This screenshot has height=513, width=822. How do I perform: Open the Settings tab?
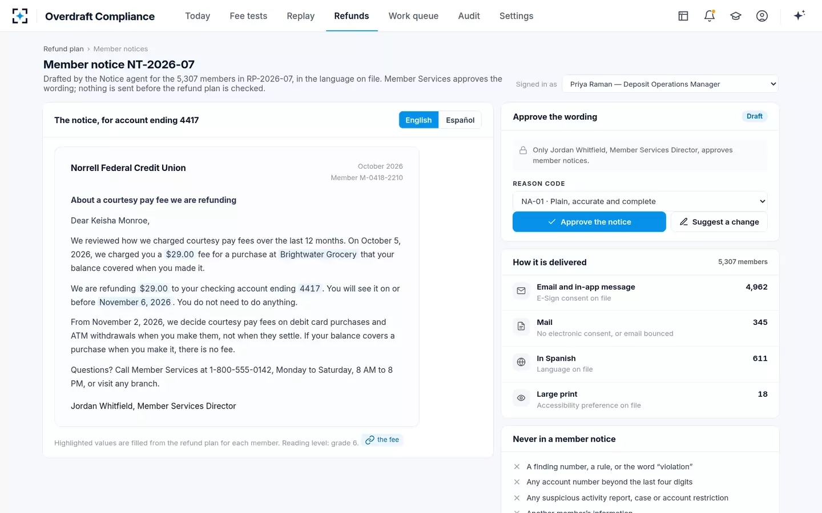[516, 16]
